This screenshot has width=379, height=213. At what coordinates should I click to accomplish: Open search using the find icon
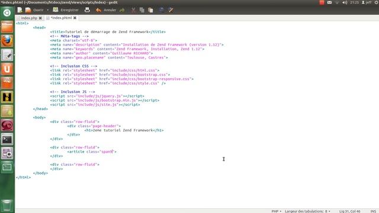[162, 10]
